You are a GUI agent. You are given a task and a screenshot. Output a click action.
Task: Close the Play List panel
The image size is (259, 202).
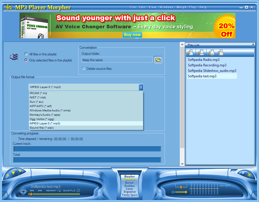[253, 45]
